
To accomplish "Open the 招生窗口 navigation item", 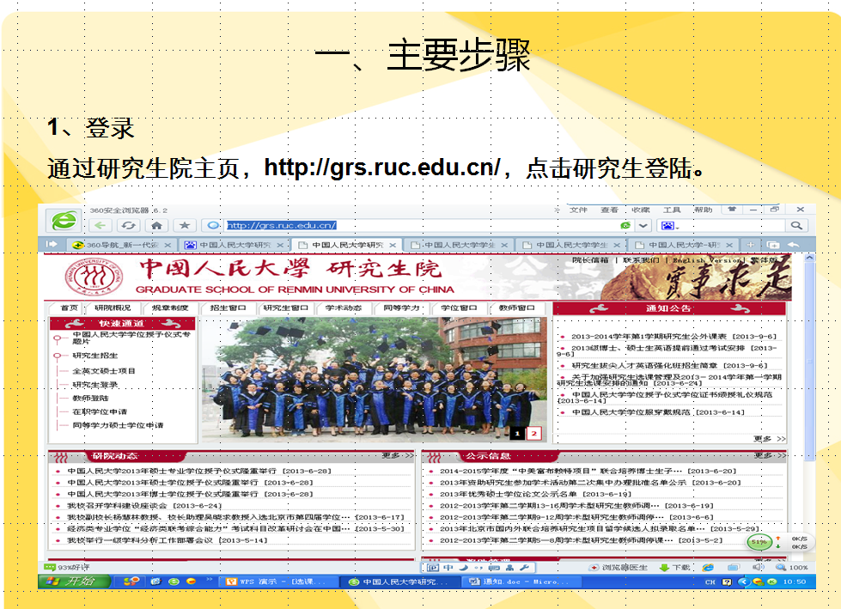I will [x=228, y=308].
